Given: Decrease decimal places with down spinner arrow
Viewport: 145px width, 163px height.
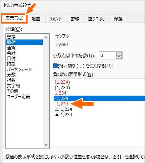Looking at the screenshot, I should (x=119, y=57).
